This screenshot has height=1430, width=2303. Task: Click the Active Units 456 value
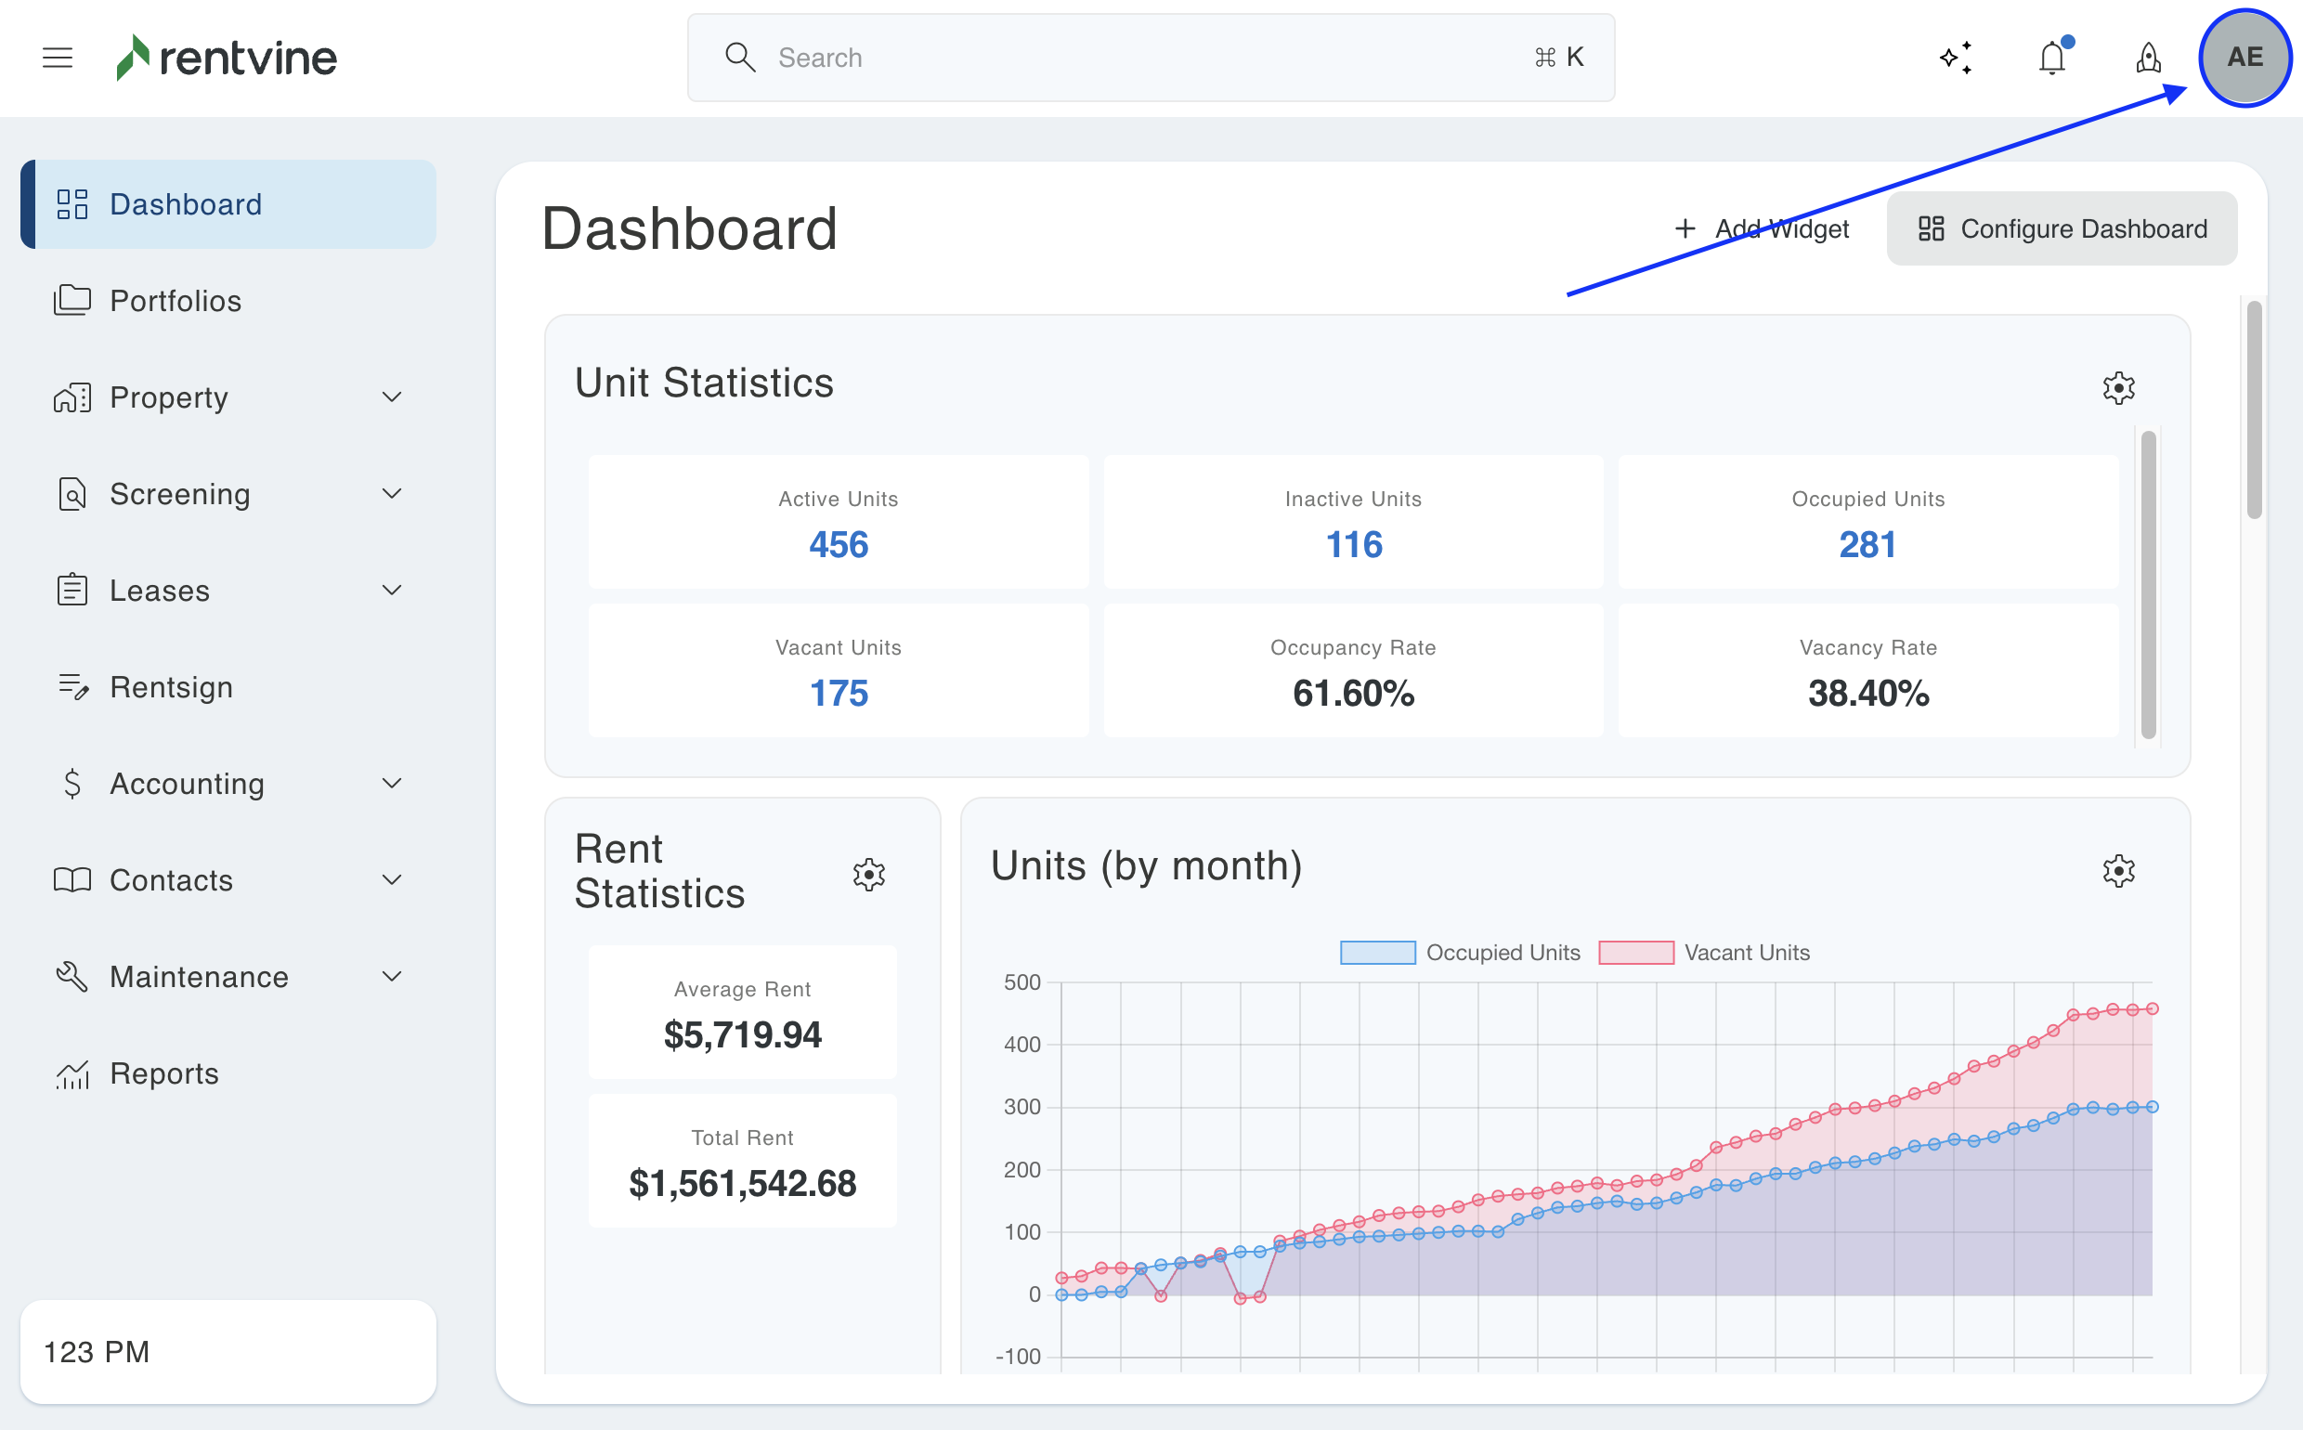tap(838, 545)
